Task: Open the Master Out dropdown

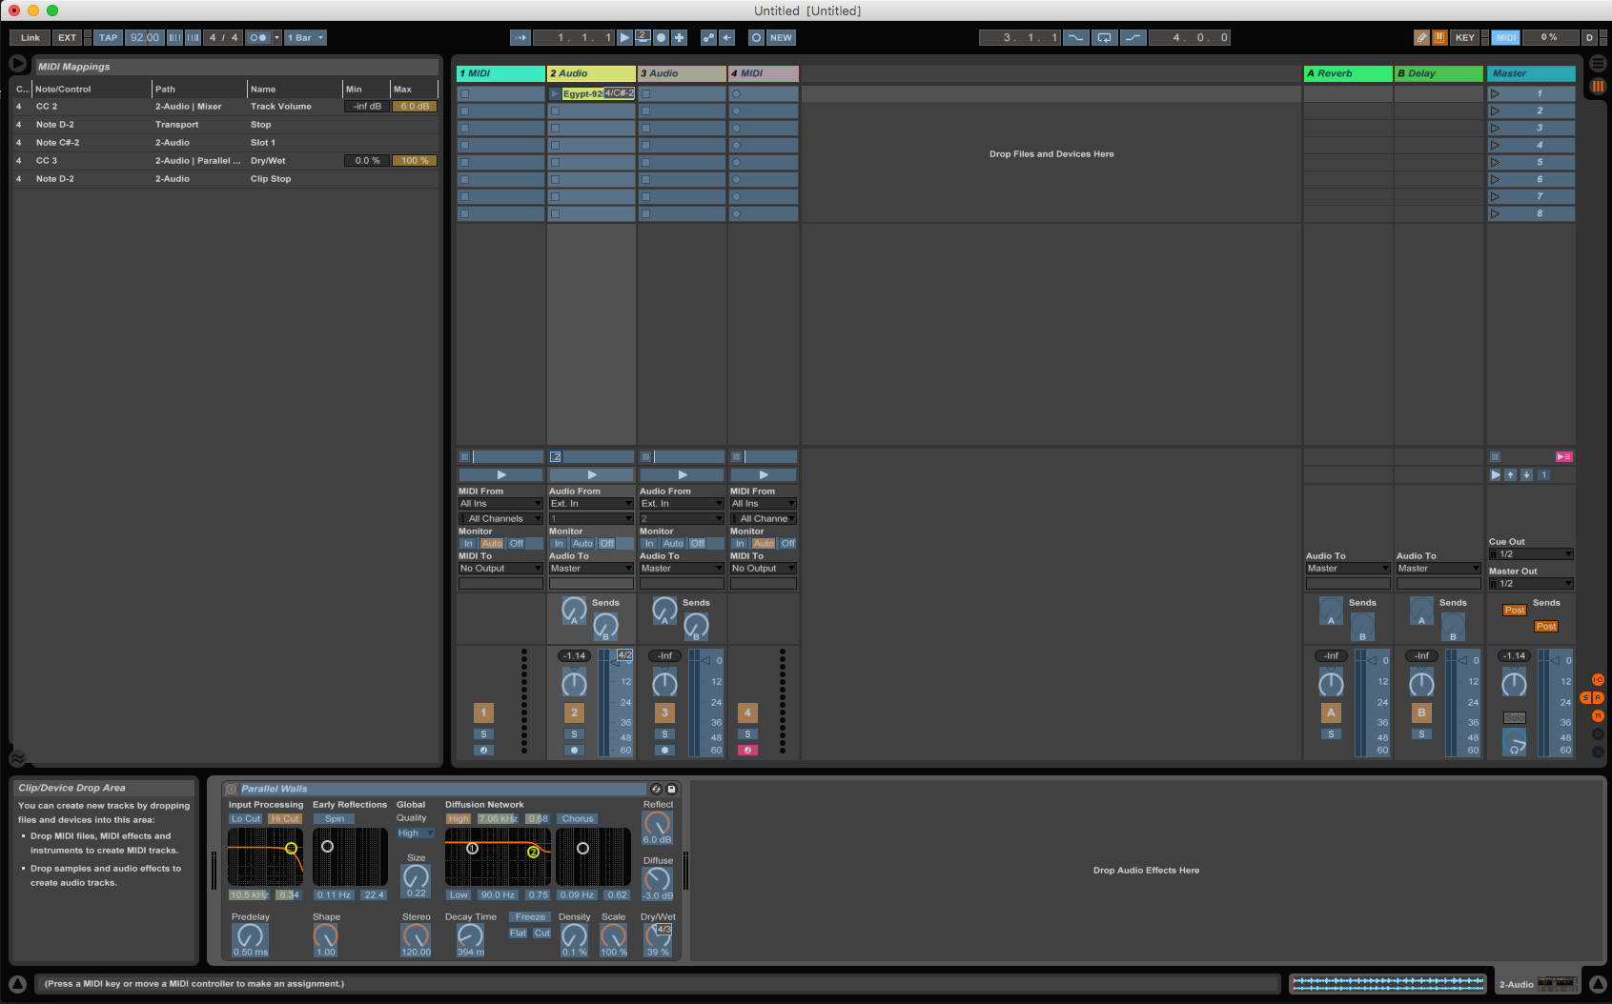Action: [1531, 584]
